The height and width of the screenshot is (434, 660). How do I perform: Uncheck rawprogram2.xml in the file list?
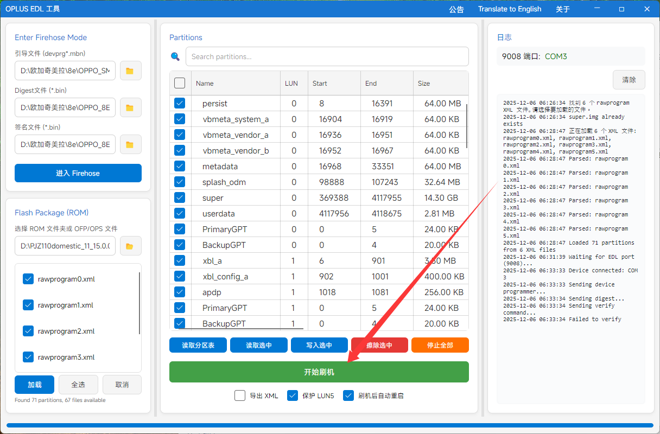[x=29, y=331]
